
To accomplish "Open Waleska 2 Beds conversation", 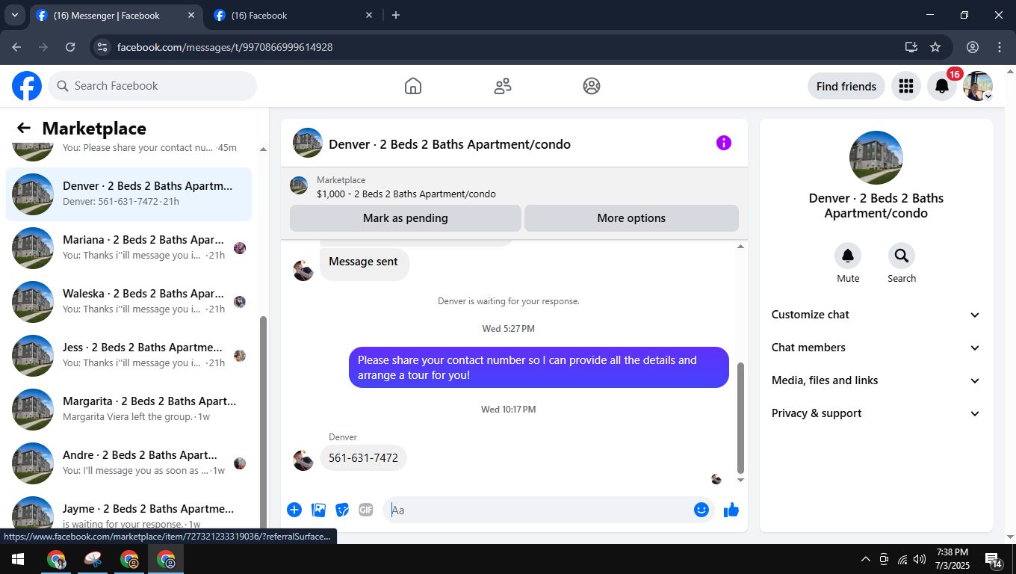I will pos(128,302).
